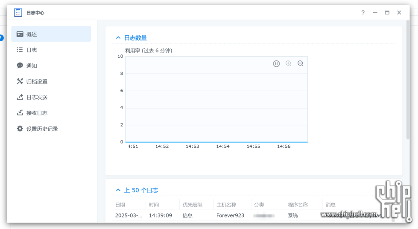Open the help question mark button
Viewport: 418px width, 229px height.
click(363, 12)
